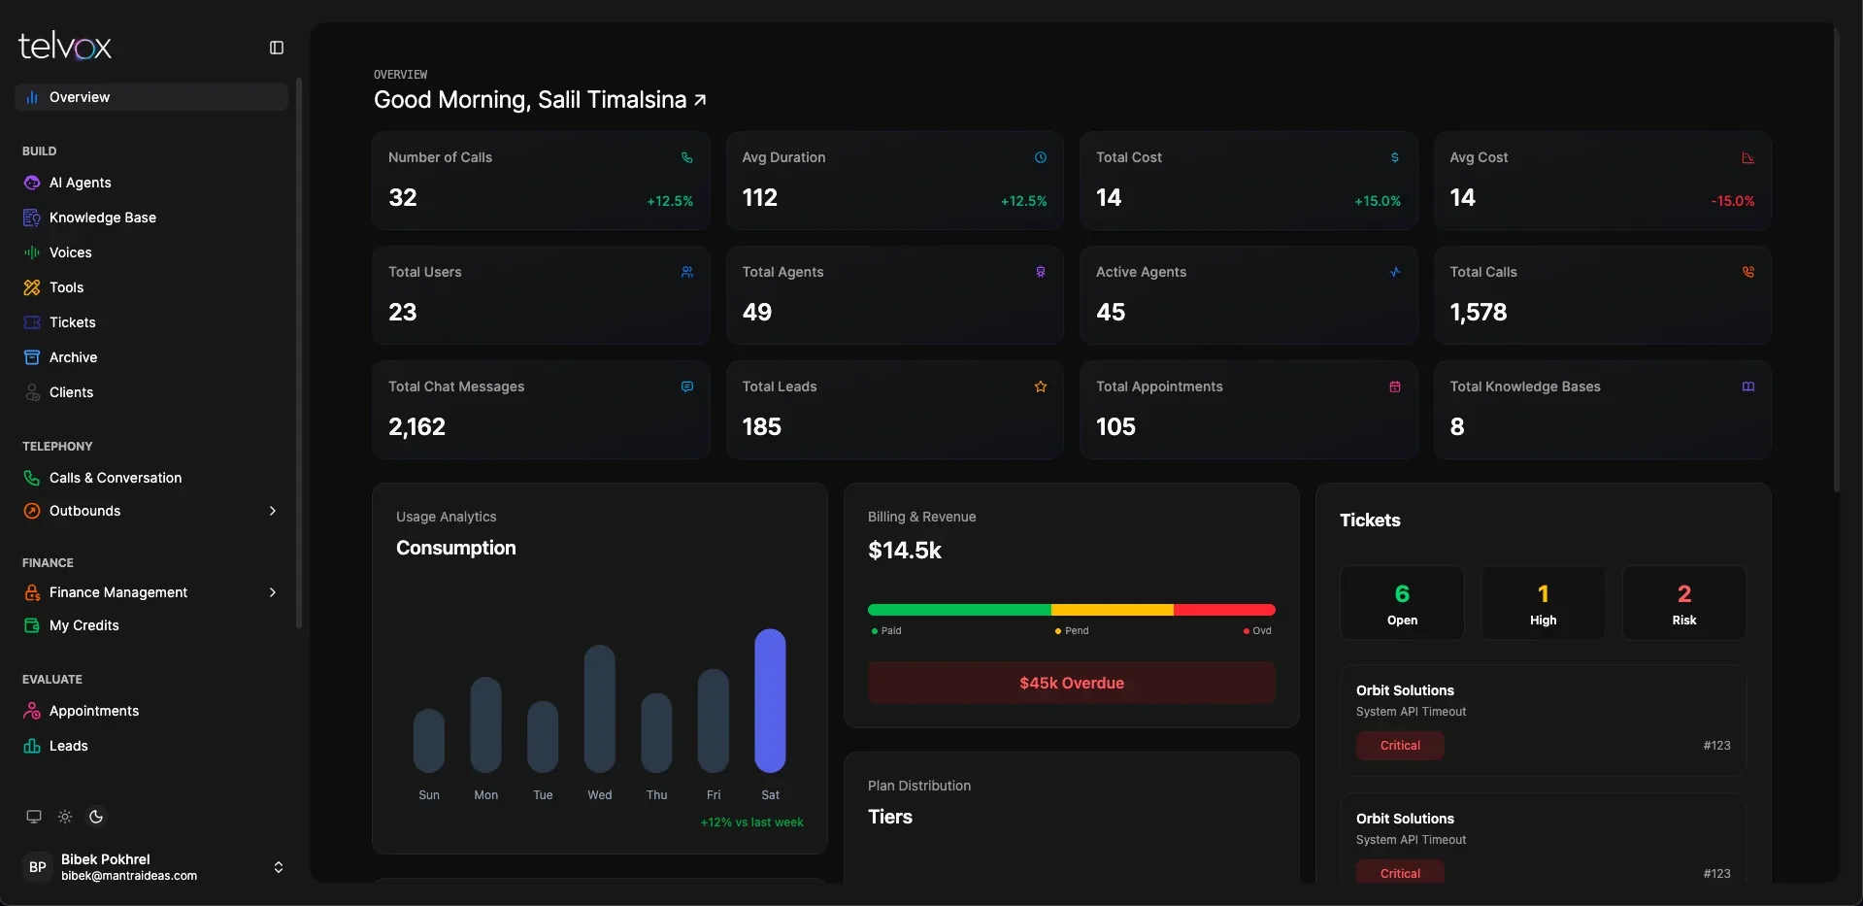Click the main page vertical scrollbar
The height and width of the screenshot is (906, 1863).
coord(1836,262)
